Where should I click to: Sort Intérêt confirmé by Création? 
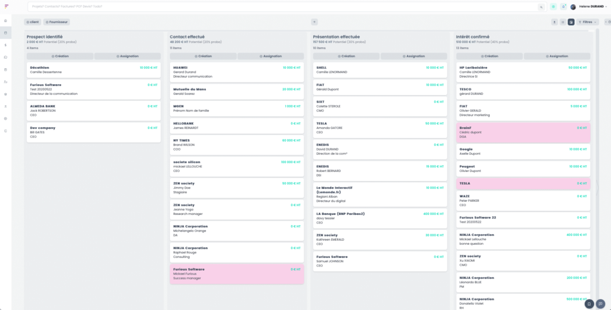pos(489,56)
